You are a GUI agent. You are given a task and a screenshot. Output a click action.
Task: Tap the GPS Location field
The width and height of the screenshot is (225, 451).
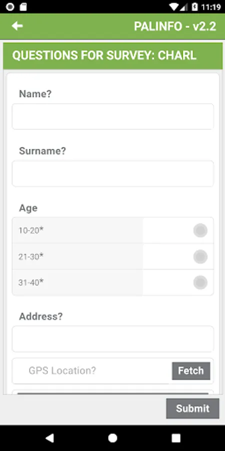[92, 371]
